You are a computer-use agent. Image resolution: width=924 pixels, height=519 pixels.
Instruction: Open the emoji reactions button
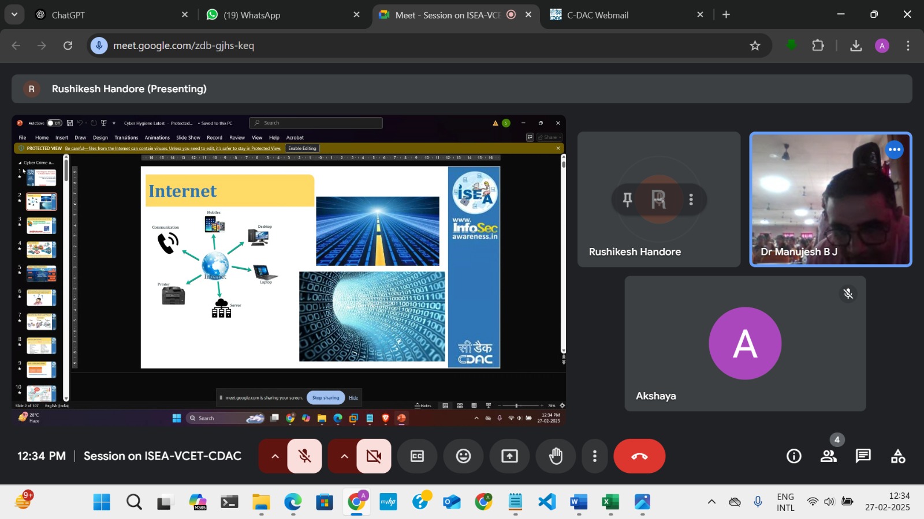pos(463,456)
